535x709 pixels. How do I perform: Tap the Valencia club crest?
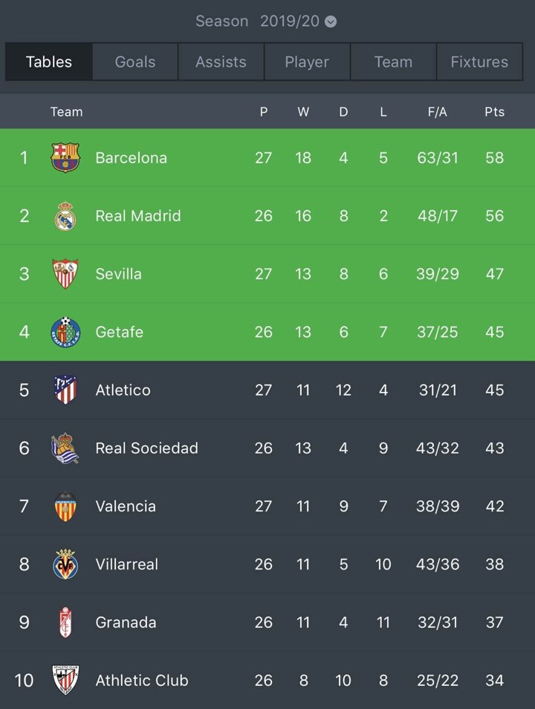(65, 506)
